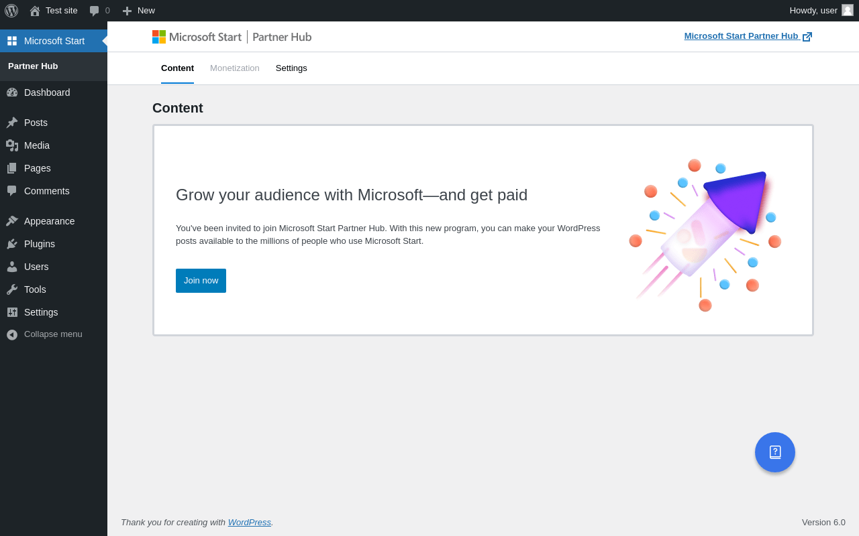Screen dimensions: 859x536
Task: Open the WordPress logo menu
Action: [11, 11]
